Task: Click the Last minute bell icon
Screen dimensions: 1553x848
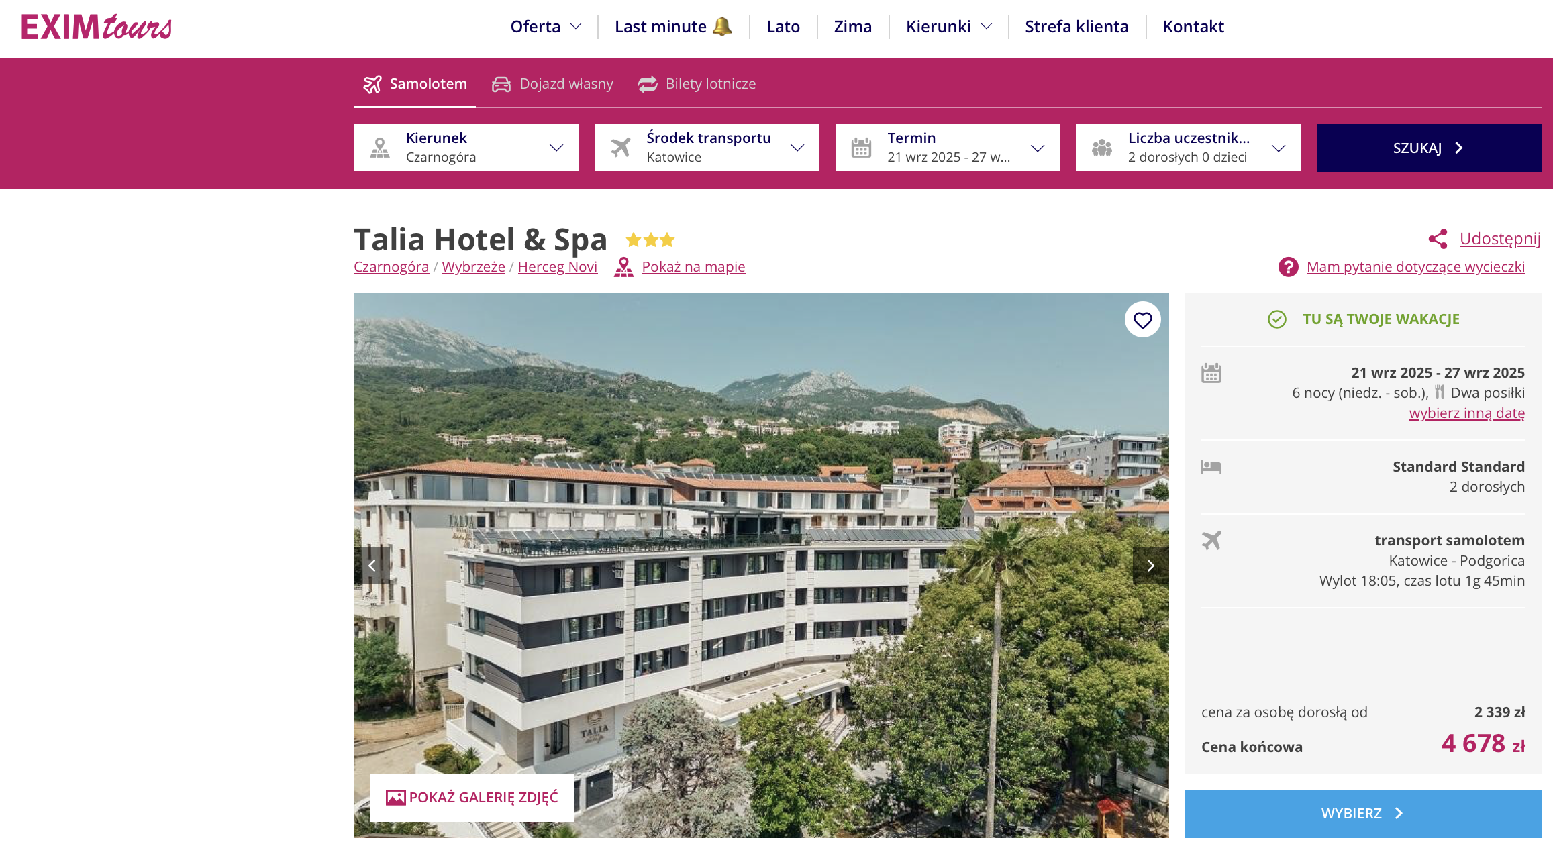Action: [x=722, y=26]
